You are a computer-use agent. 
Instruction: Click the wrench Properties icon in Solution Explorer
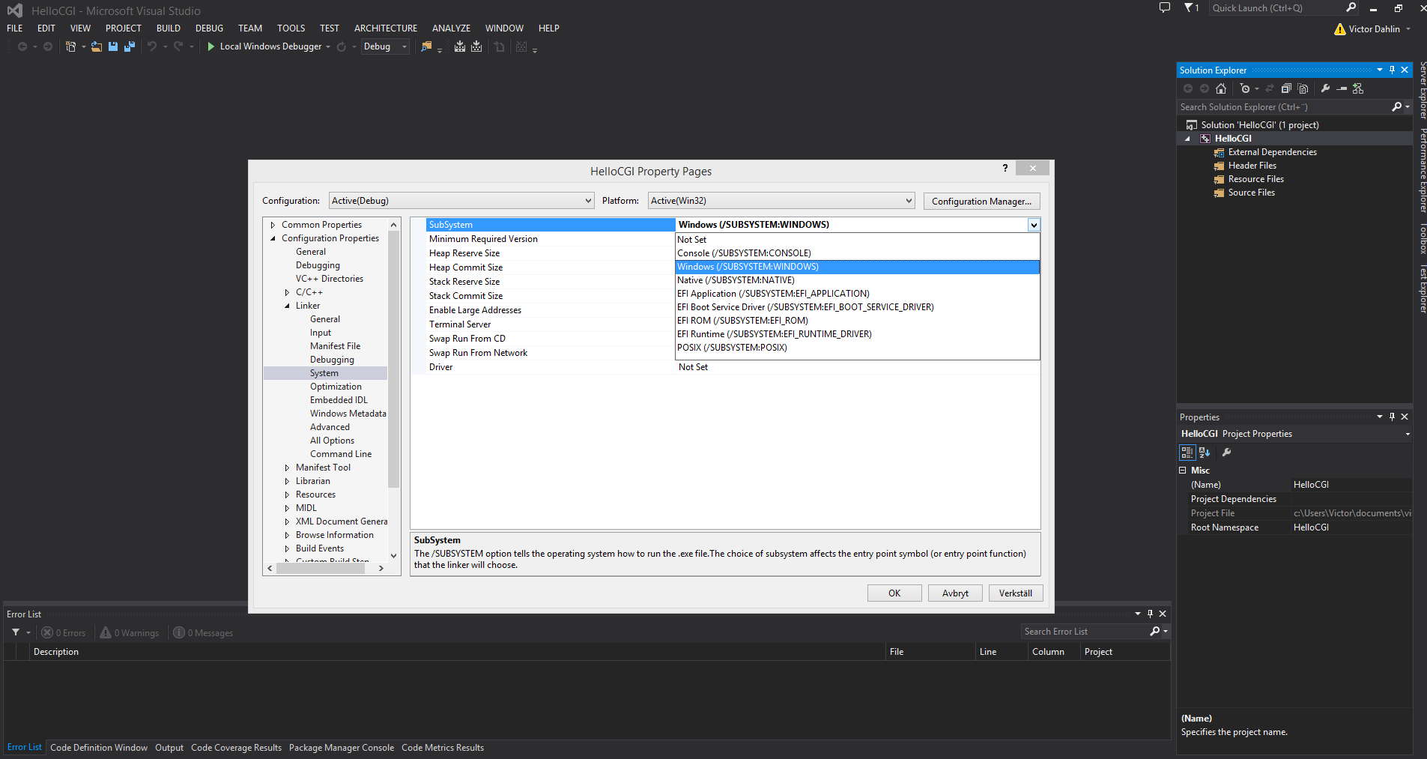(1325, 88)
